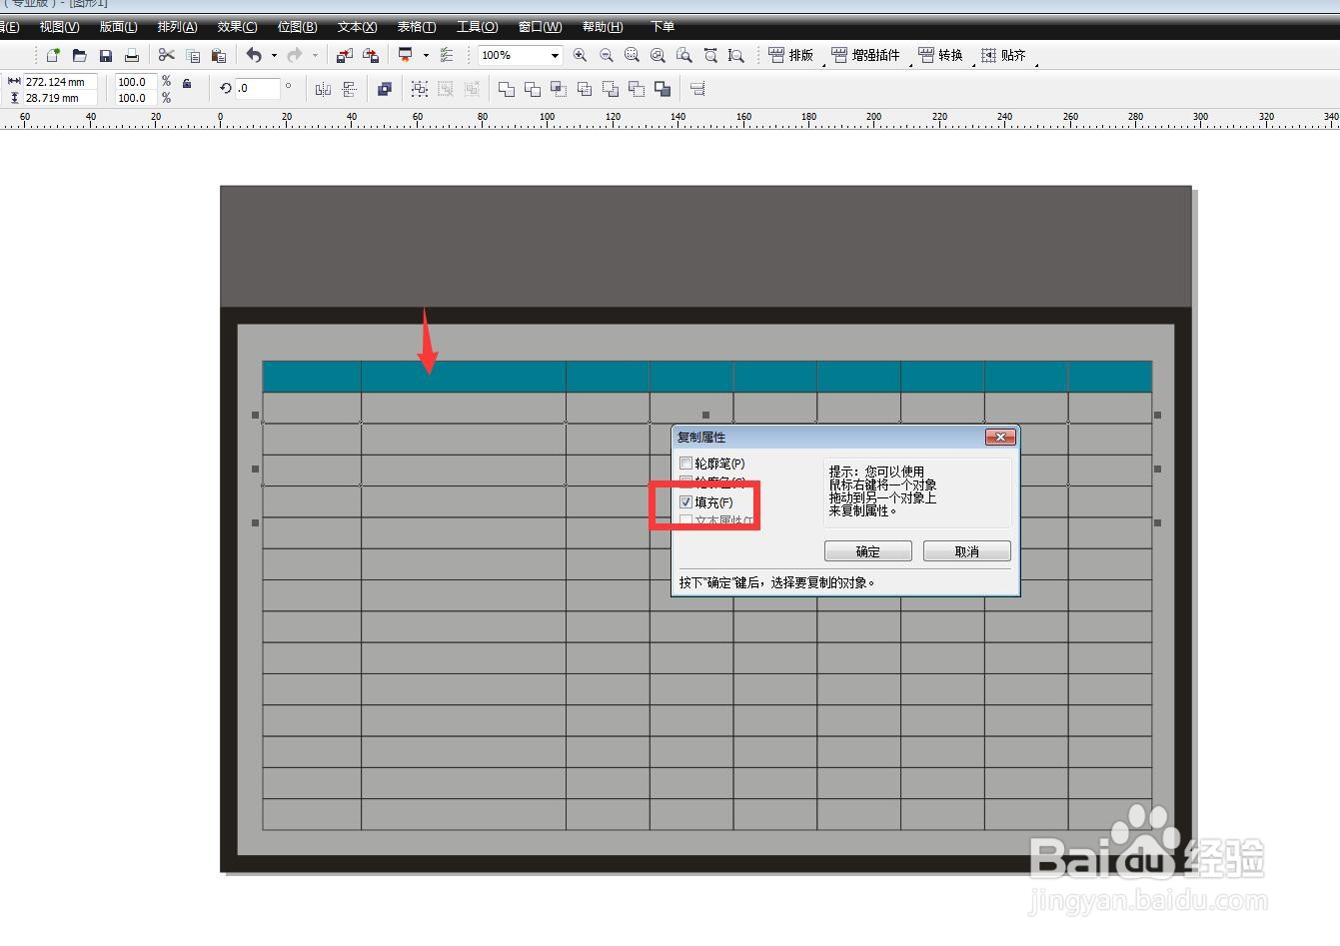Mirror the object vertically
Viewport: 1340px width, 946px height.
pyautogui.click(x=349, y=90)
